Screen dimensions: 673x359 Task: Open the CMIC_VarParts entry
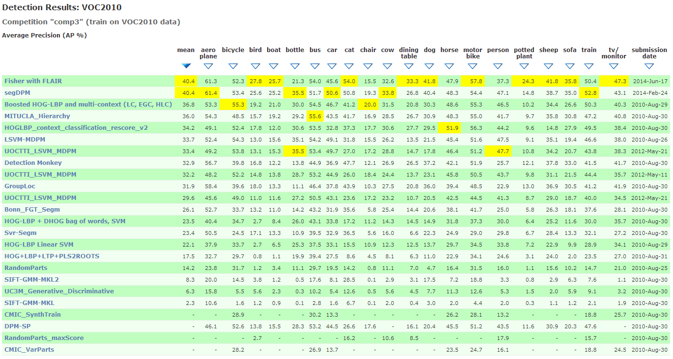pyautogui.click(x=29, y=350)
